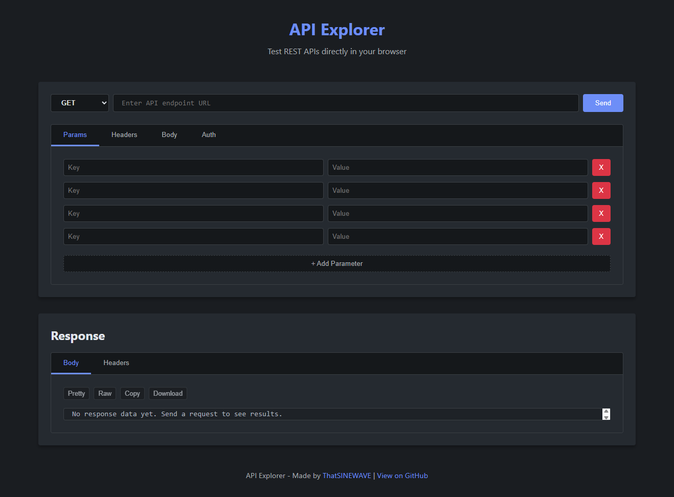Remove the first parameter row with X

(601, 167)
